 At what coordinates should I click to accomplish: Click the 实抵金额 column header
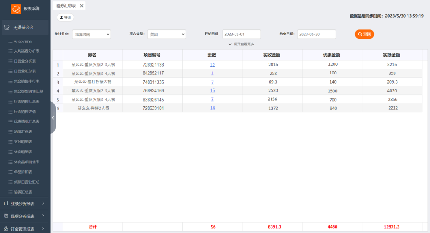coord(392,55)
